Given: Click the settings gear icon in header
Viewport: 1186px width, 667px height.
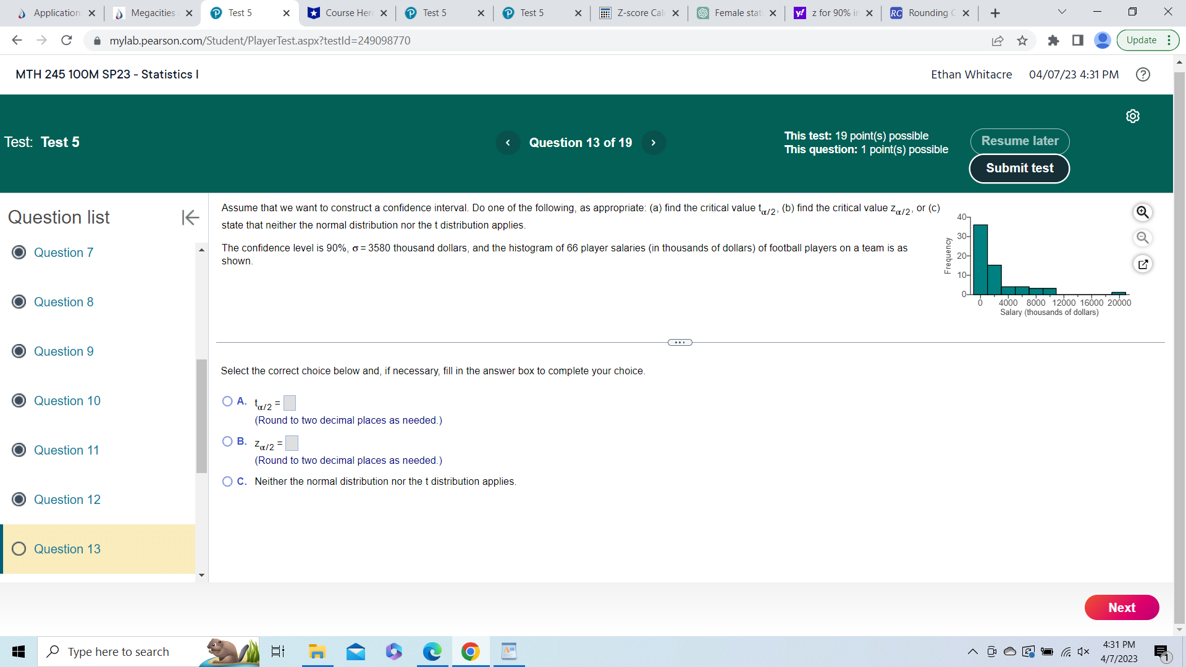Looking at the screenshot, I should (x=1132, y=116).
